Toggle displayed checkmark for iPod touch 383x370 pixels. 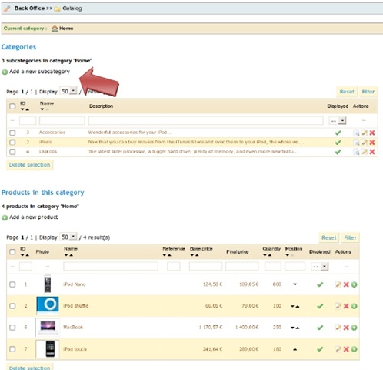320,349
